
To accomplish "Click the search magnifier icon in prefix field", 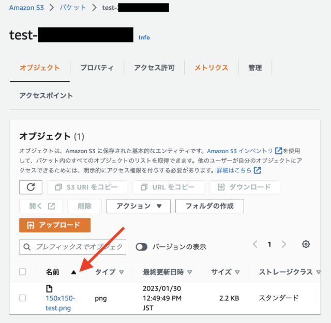I will pyautogui.click(x=27, y=247).
